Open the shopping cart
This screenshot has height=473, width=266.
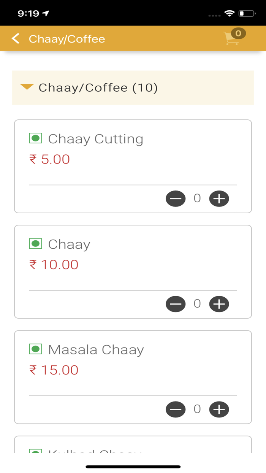tap(232, 39)
